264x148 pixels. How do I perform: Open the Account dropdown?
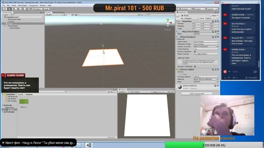click(186, 9)
